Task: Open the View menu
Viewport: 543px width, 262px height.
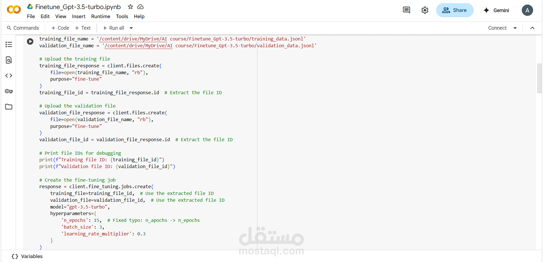Action: tap(61, 16)
